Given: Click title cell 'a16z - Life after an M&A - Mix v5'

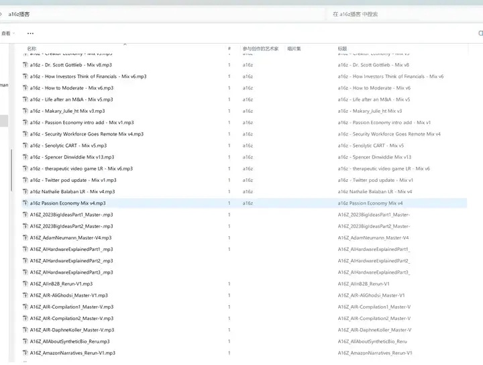Looking at the screenshot, I should click(x=374, y=99).
